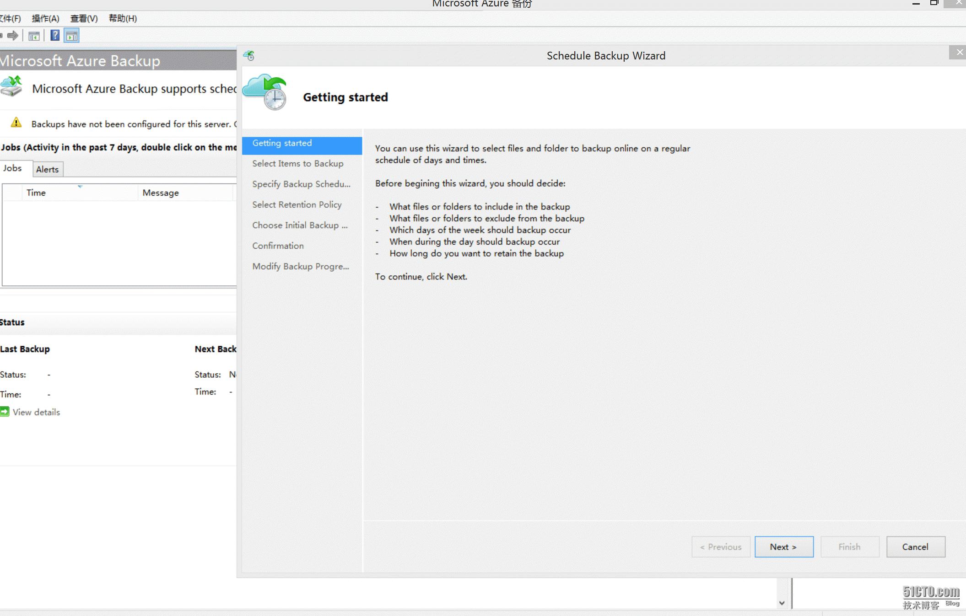Open the 操作(A) menu
Image resolution: width=966 pixels, height=616 pixels.
pos(45,19)
